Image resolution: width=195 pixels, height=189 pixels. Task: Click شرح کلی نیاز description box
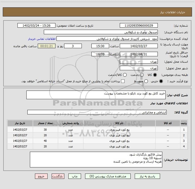(96, 95)
